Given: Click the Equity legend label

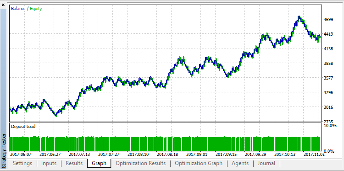Looking at the screenshot, I should point(36,9).
